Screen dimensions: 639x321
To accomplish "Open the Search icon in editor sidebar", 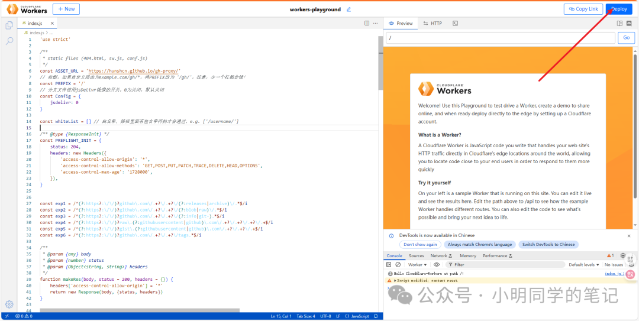I will (9, 41).
